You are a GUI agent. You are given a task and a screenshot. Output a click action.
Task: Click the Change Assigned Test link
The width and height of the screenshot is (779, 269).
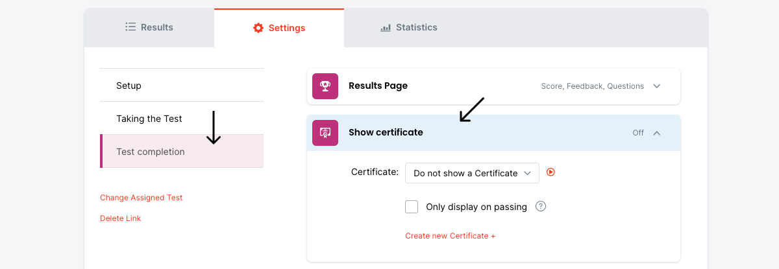142,198
